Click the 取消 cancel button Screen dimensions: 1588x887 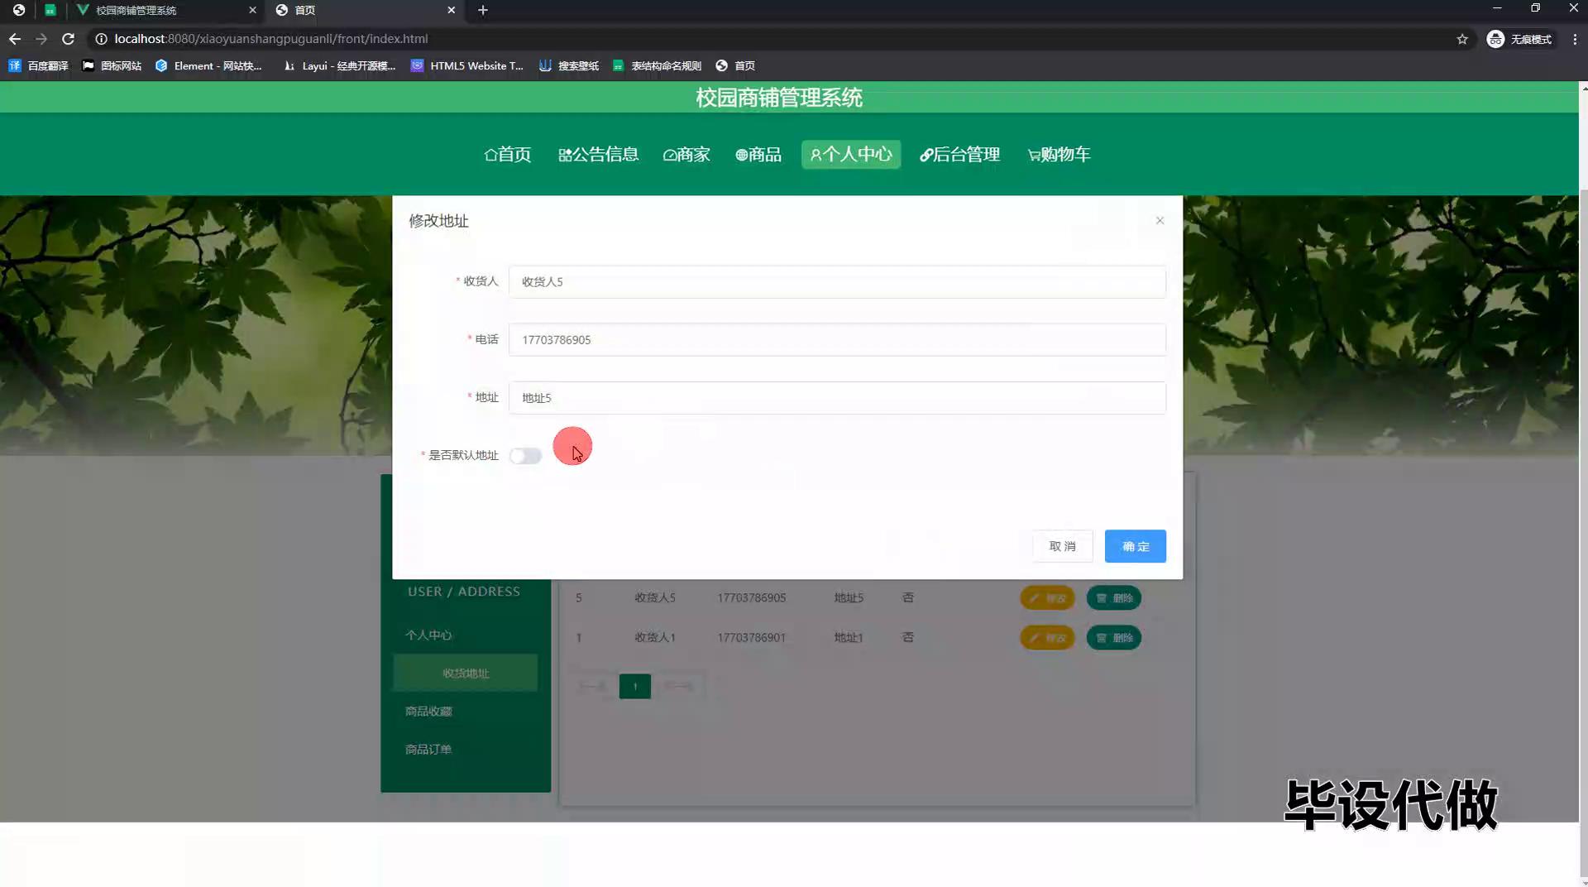click(x=1062, y=546)
